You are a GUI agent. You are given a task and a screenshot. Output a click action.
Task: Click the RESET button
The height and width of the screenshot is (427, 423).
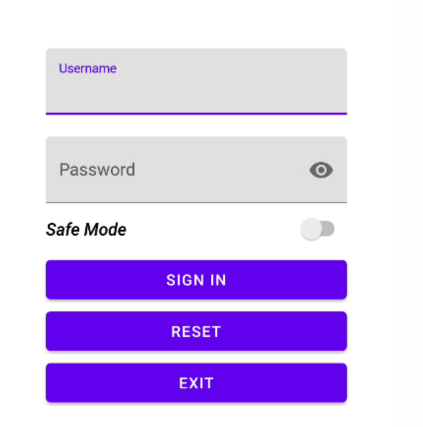tap(196, 331)
